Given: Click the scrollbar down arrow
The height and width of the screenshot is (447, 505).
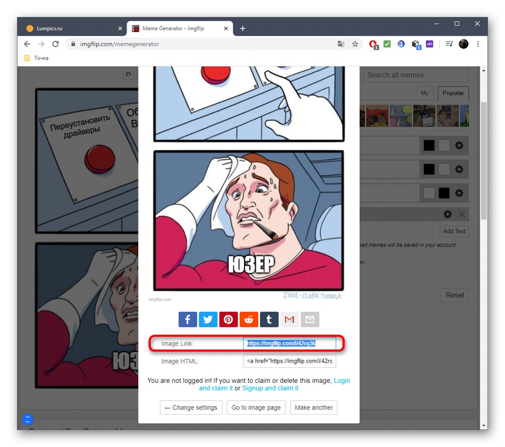Looking at the screenshot, I should 483,425.
